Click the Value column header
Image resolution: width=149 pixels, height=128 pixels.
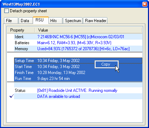89,30
